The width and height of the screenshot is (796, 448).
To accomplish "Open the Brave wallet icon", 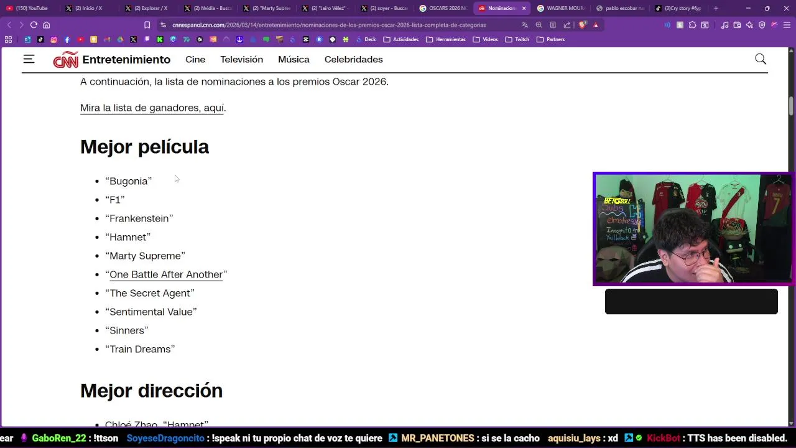I will click(x=737, y=25).
